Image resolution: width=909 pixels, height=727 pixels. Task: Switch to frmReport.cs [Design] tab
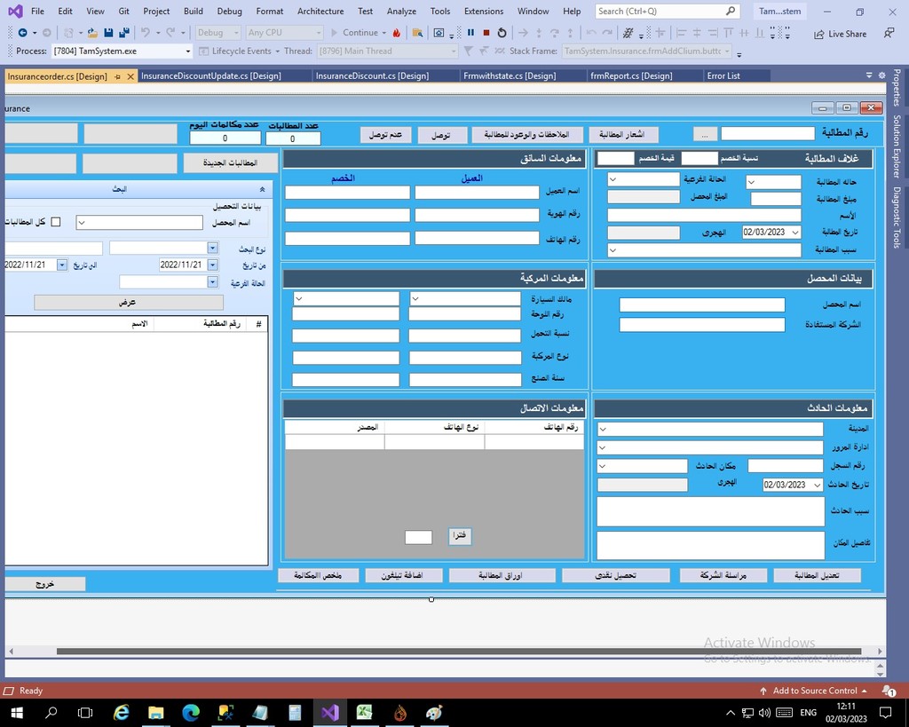pyautogui.click(x=631, y=76)
